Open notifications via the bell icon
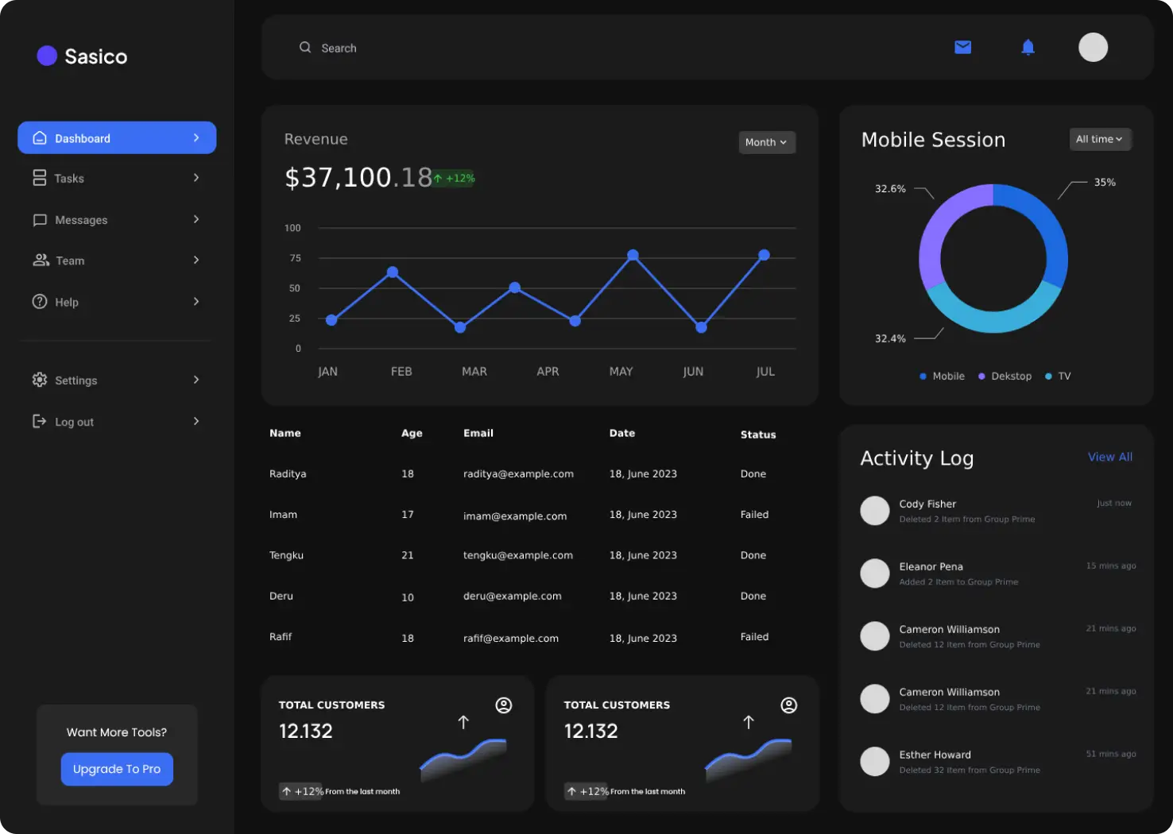 [x=1028, y=48]
